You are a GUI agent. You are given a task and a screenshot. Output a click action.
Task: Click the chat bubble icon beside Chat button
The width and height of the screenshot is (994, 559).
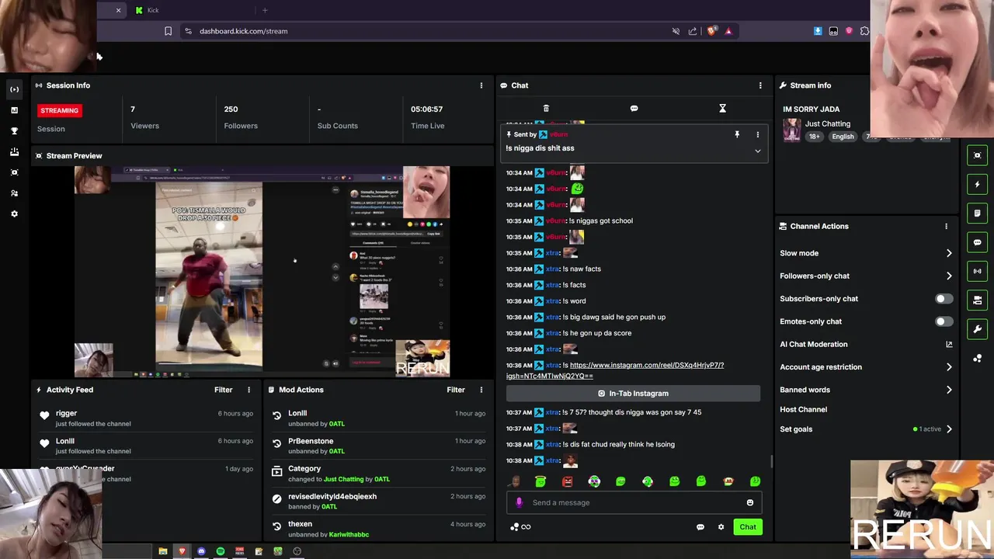[x=700, y=527]
